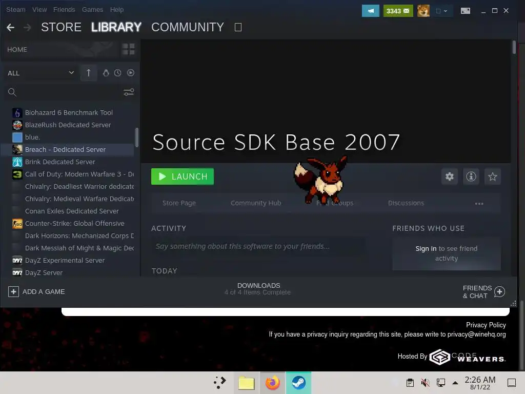Launch Source SDK Base 2007
Image resolution: width=525 pixels, height=394 pixels.
(x=183, y=176)
